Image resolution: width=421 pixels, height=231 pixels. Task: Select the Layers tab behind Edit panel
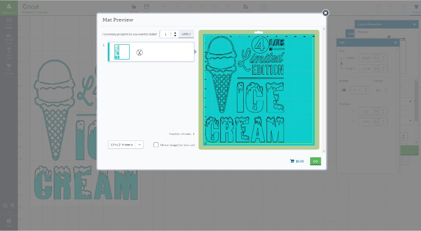pos(350,34)
